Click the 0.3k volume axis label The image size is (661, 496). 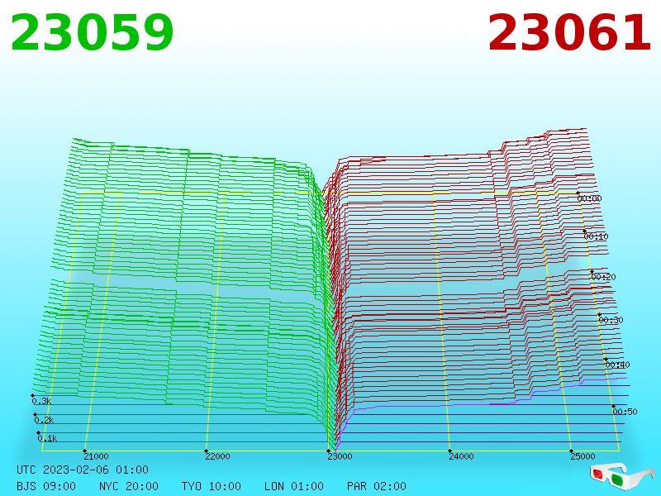tap(42, 401)
